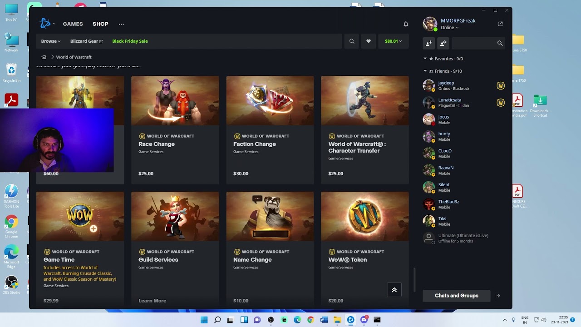Open the Race Change product card
This screenshot has width=581, height=327.
pos(175,130)
